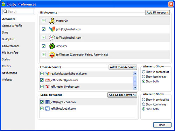Click the MSN butterfly icon in IM Accounts
This screenshot has width=175, height=131.
[52, 29]
